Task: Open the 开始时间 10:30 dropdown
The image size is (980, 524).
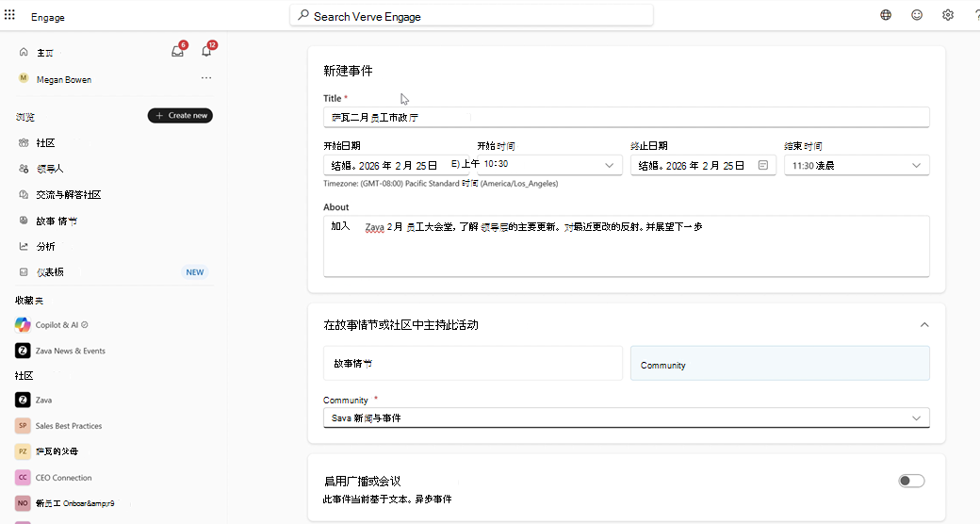Action: click(550, 165)
